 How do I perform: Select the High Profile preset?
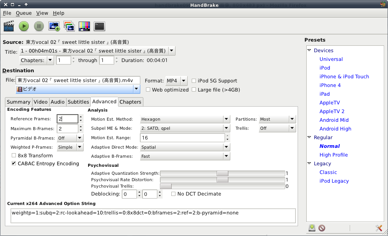click(x=334, y=155)
